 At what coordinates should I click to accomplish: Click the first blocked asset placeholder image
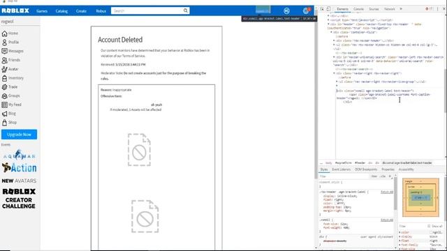(139, 150)
